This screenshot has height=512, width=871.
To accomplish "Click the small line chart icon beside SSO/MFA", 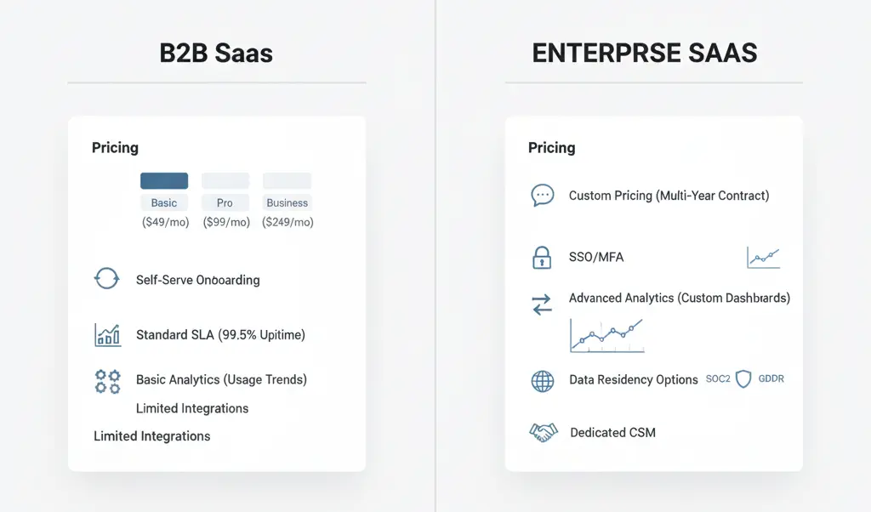I will [763, 257].
